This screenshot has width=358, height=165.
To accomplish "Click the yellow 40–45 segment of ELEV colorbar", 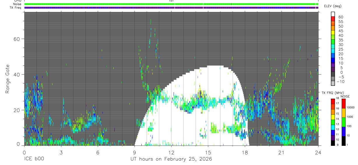I will pyautogui.click(x=333, y=32).
